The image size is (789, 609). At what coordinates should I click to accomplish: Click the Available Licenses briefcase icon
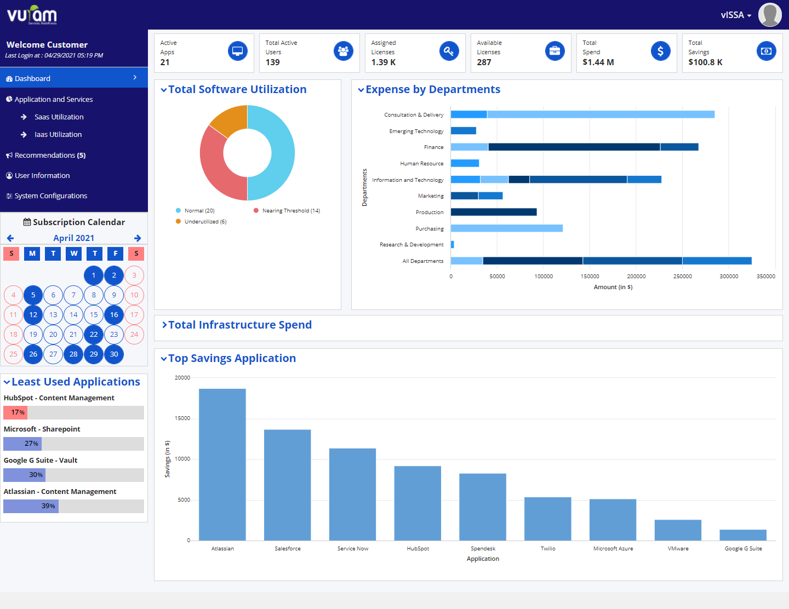tap(554, 51)
